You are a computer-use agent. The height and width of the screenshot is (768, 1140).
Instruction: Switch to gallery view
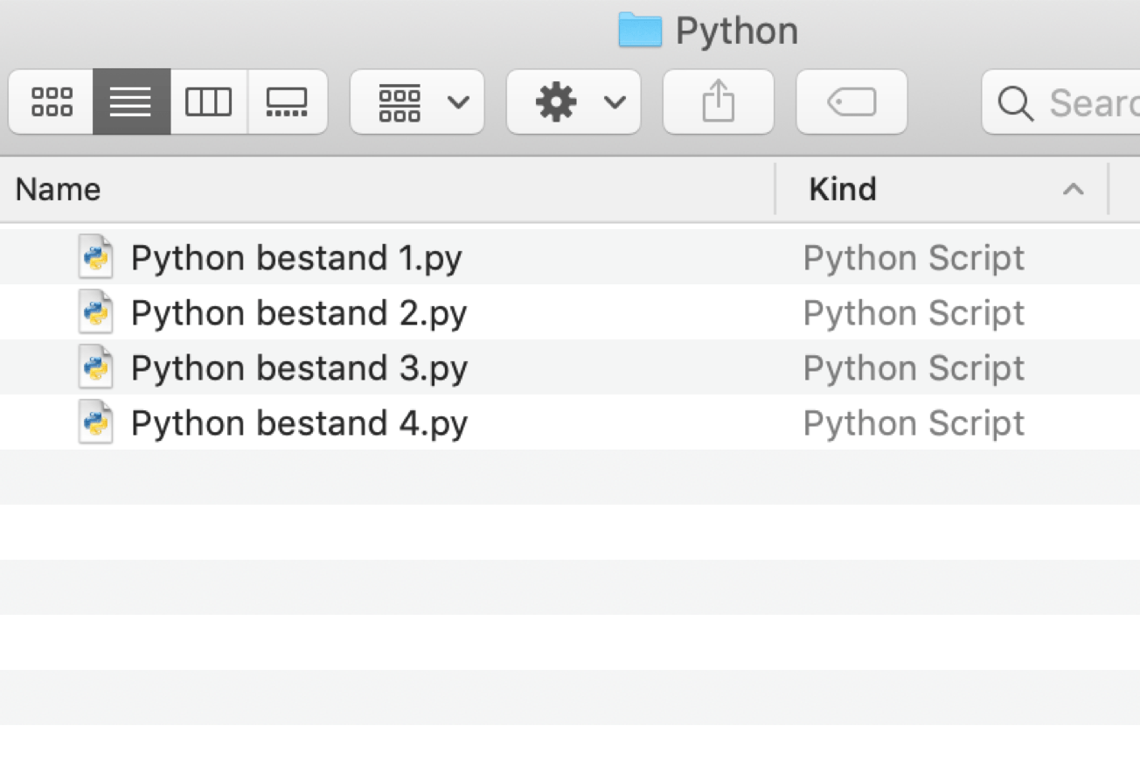click(287, 102)
